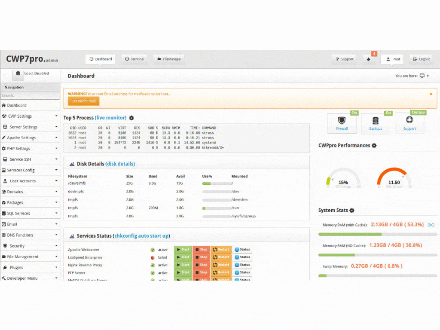The height and width of the screenshot is (330, 440).
Task: Dismiss the root email warning banner
Action: click(431, 94)
